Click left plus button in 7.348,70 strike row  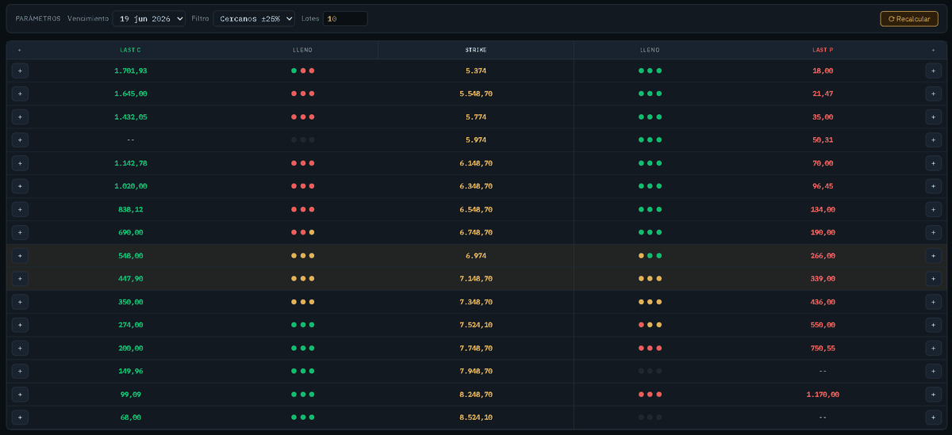click(x=20, y=302)
